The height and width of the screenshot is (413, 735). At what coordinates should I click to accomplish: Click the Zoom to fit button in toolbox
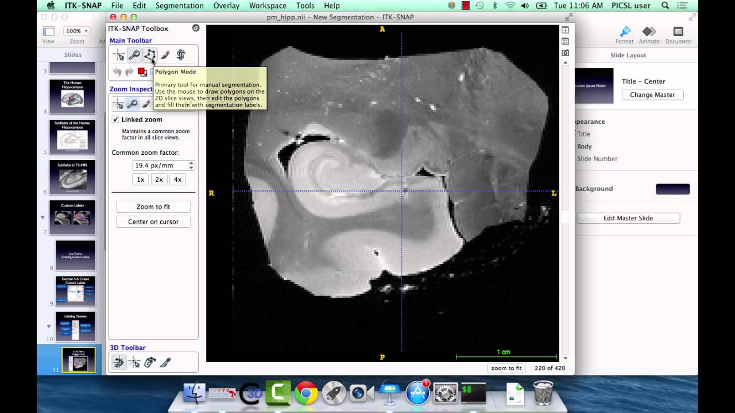pos(153,206)
